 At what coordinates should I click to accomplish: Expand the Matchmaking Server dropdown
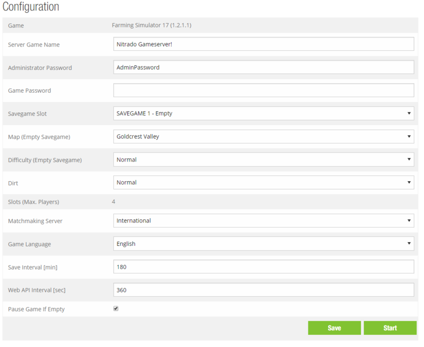(263, 221)
